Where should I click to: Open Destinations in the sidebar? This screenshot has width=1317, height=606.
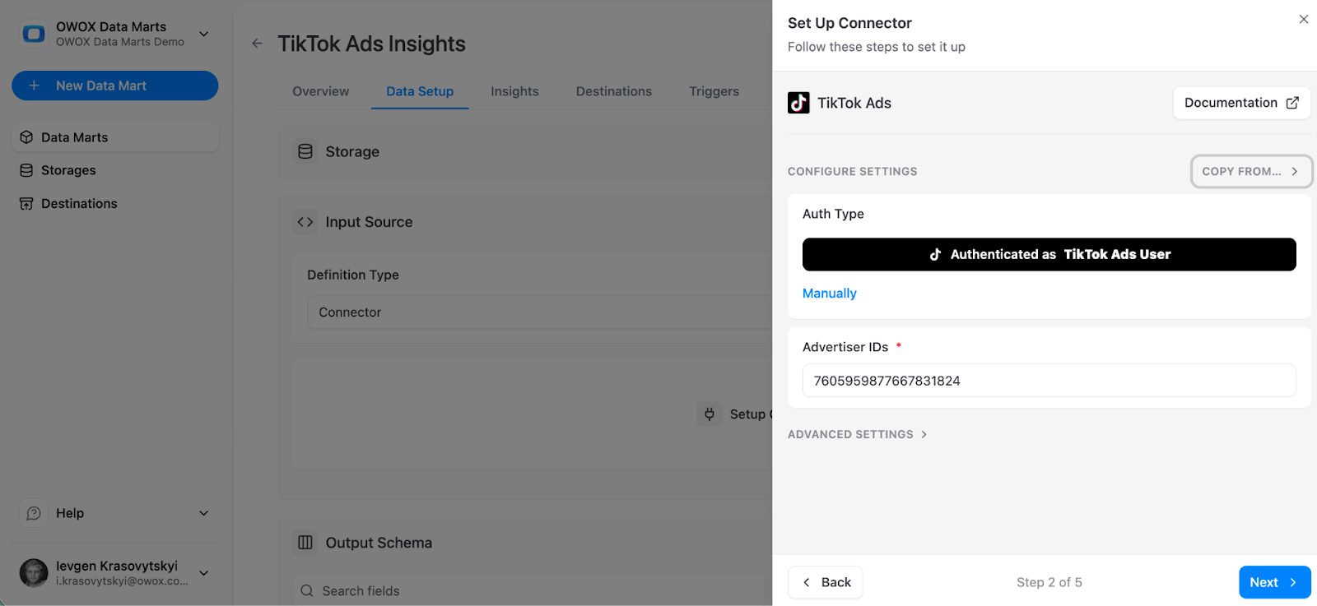(115, 203)
